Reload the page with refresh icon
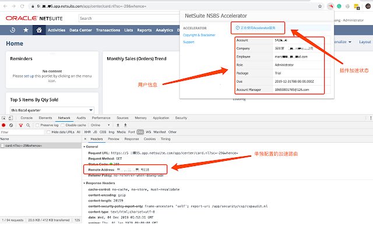373x233 pixels. click(x=22, y=6)
